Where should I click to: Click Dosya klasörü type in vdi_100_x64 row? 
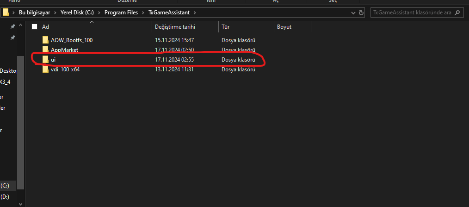click(238, 69)
